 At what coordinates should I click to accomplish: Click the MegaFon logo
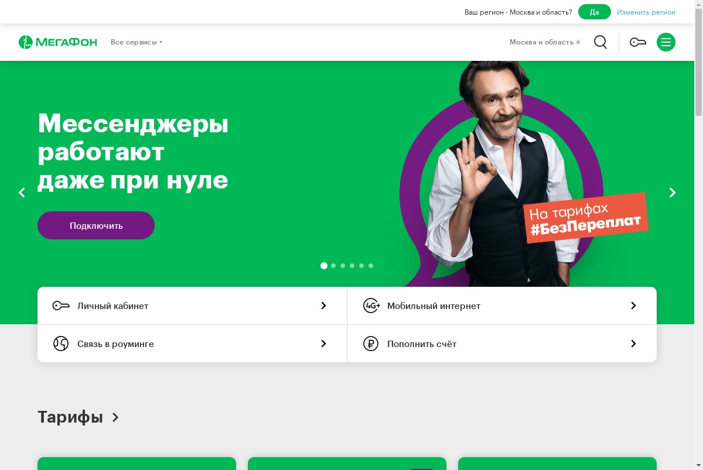tap(57, 42)
